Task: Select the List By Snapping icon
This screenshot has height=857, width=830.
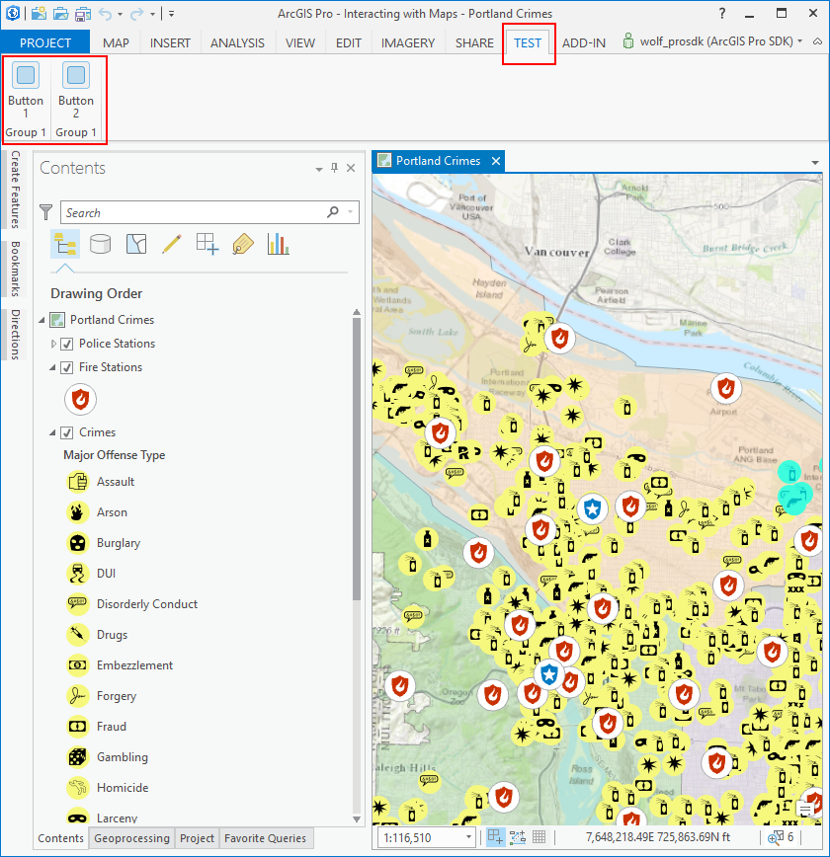Action: click(x=207, y=244)
